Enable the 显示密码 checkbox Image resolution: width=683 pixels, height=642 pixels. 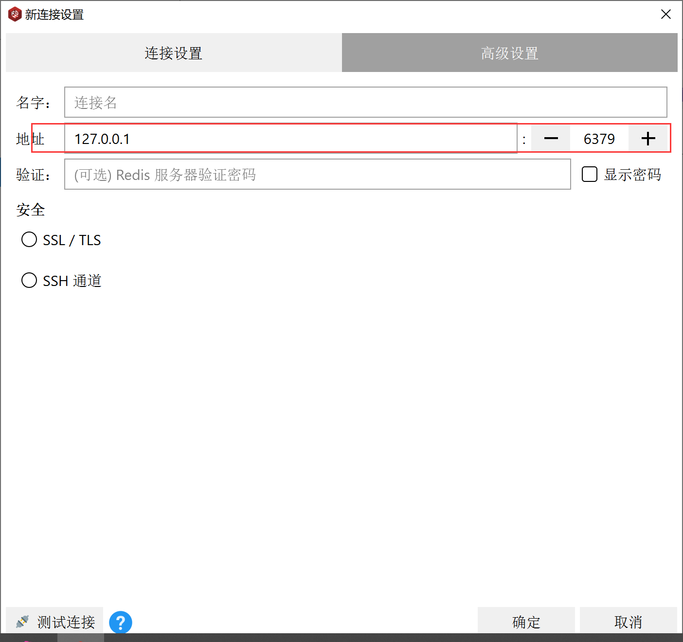(x=590, y=174)
